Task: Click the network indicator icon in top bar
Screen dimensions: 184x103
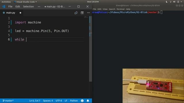Action: coord(170,2)
